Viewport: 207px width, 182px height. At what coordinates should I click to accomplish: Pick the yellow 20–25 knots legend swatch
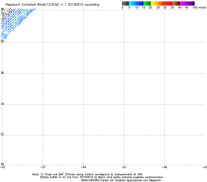(154, 3)
